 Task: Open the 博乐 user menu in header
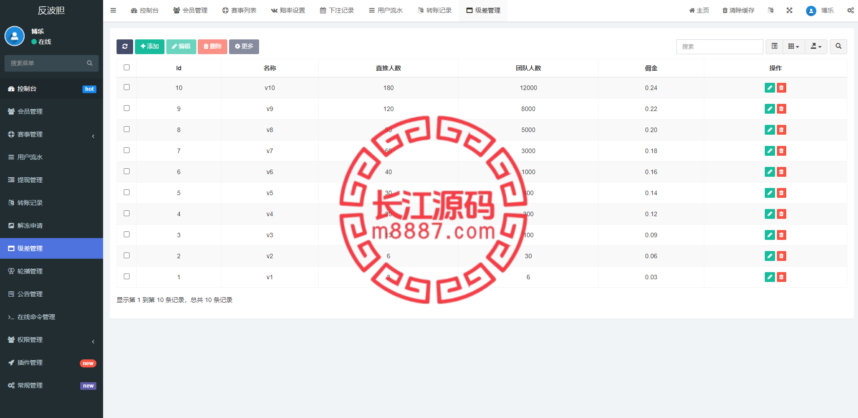(x=820, y=11)
